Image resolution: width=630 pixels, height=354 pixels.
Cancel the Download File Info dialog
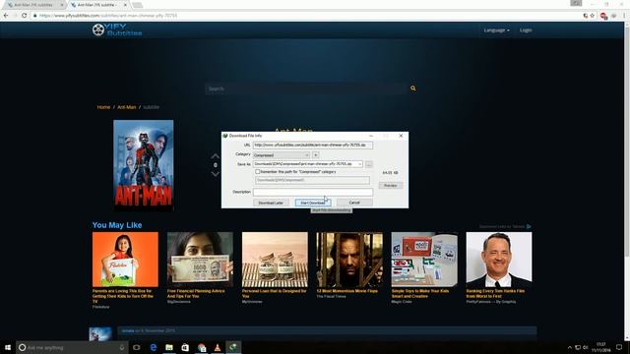354,203
